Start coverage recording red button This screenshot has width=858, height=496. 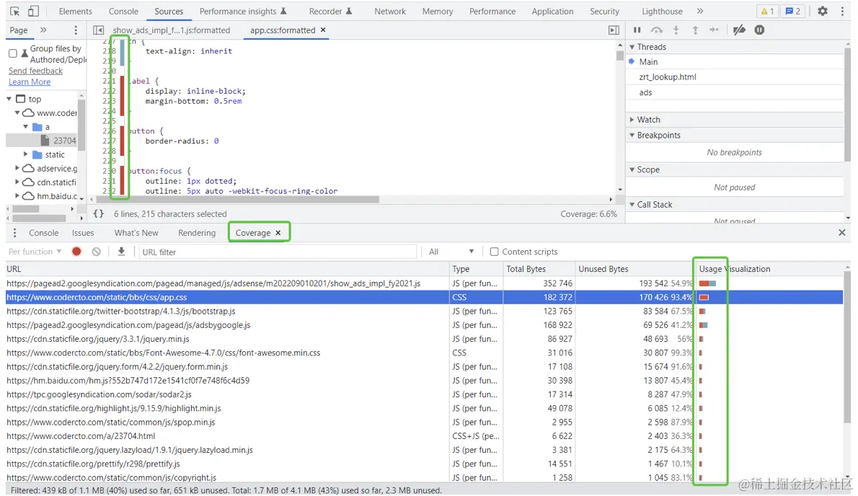click(x=76, y=252)
